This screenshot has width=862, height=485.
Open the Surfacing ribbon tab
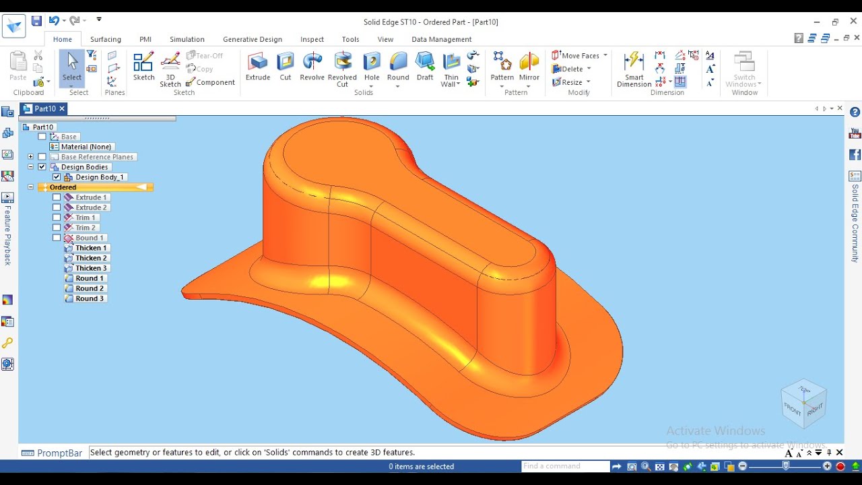coord(106,39)
